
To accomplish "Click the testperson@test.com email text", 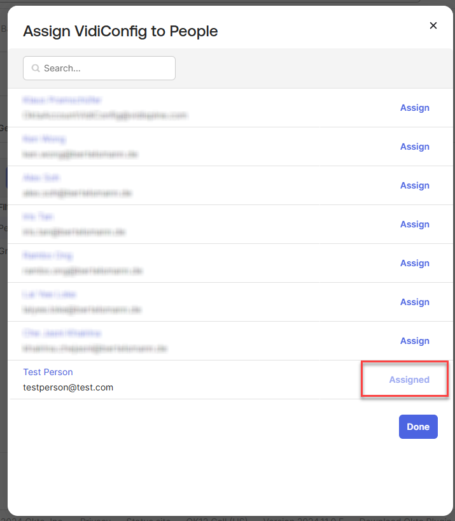I will [x=68, y=387].
